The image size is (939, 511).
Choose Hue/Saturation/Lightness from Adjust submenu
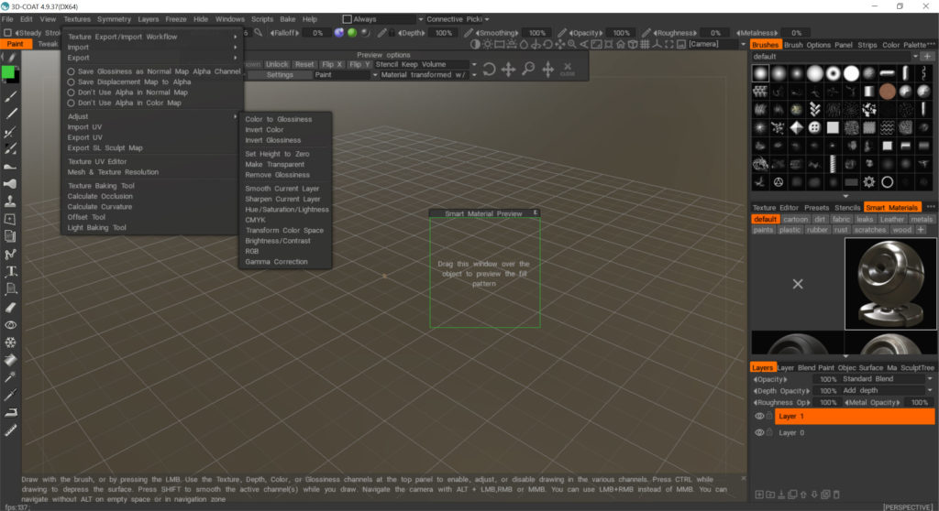tap(286, 210)
